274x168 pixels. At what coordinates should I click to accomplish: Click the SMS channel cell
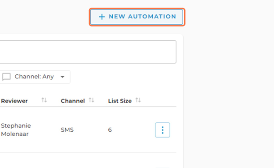67,130
